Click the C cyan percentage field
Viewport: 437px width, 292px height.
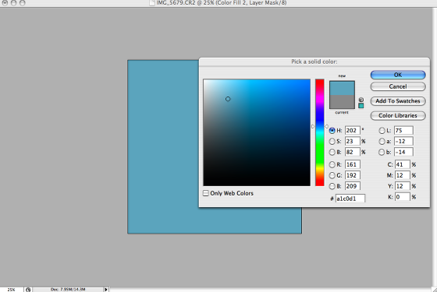pyautogui.click(x=403, y=164)
